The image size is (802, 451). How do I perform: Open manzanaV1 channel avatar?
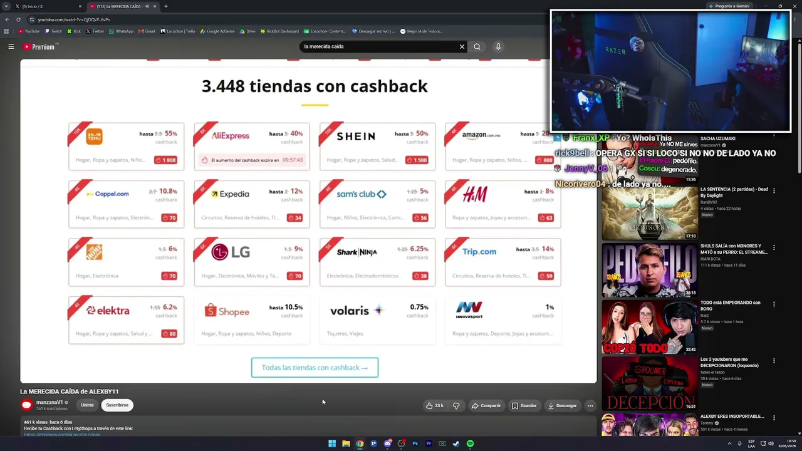click(x=26, y=405)
